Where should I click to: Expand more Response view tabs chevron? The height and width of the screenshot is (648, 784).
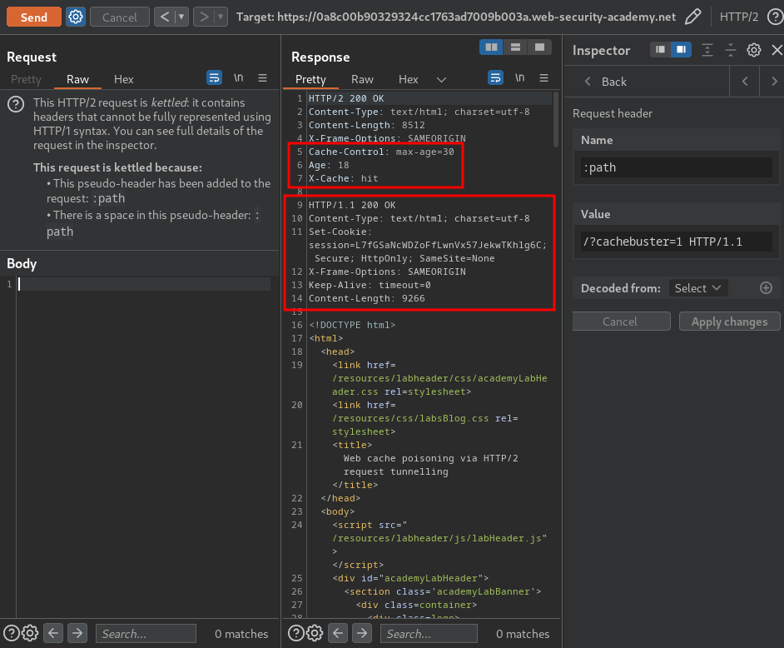(x=441, y=79)
